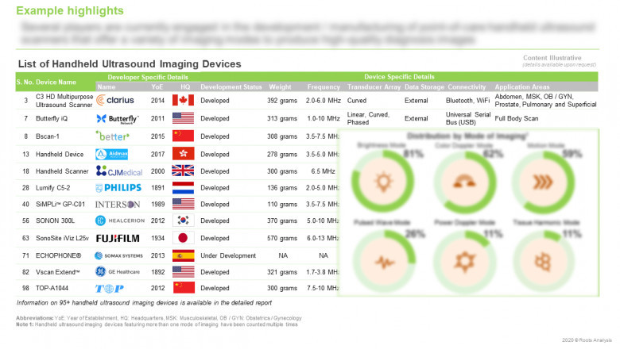This screenshot has width=620, height=349.
Task: Click 'Device Specific Details' header
Action: click(x=399, y=77)
